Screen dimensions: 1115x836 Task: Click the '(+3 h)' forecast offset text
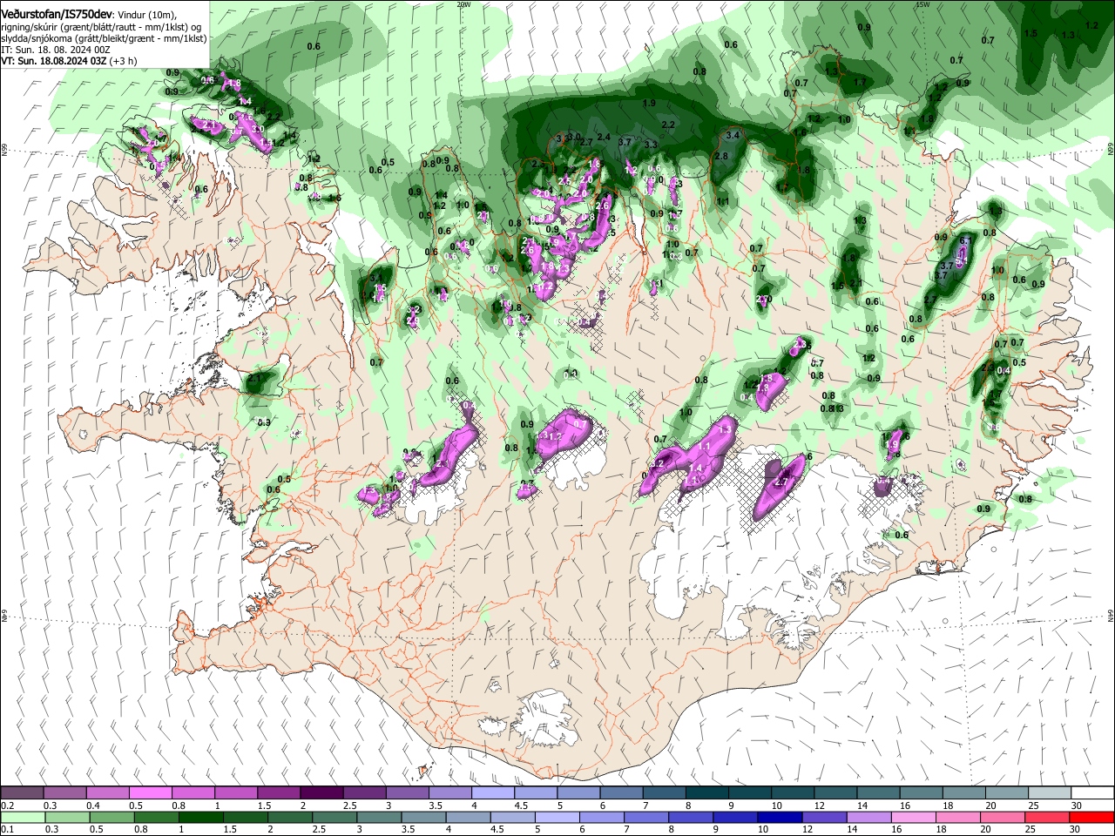pos(125,62)
